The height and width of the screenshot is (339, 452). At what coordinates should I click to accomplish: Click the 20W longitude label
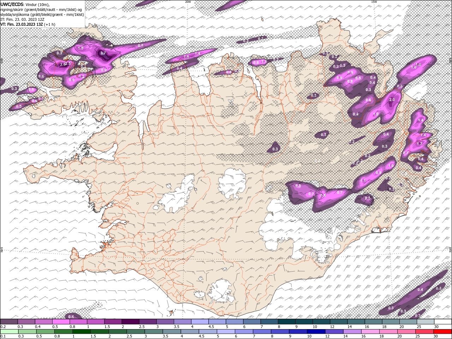[188, 1]
